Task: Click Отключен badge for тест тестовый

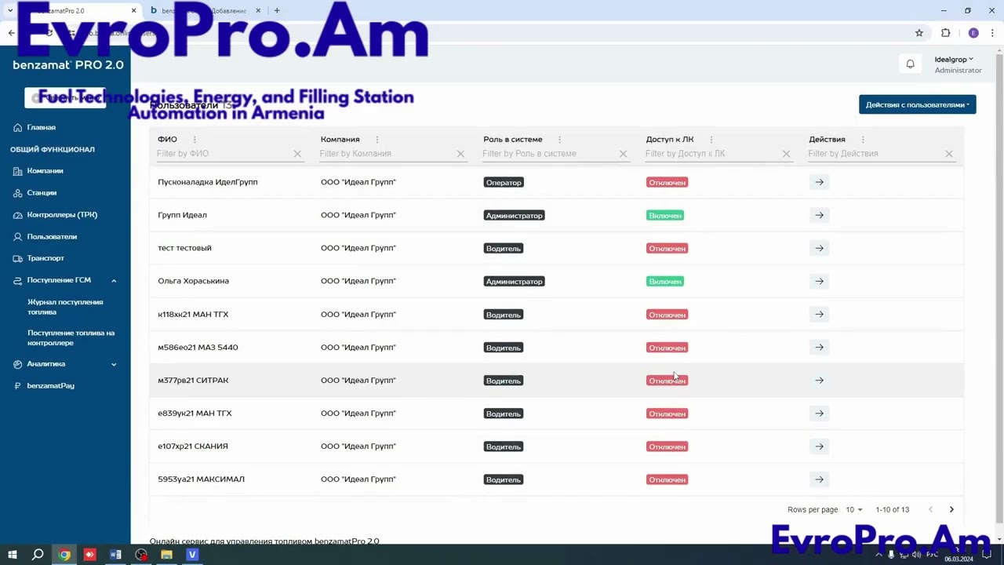Action: point(667,248)
